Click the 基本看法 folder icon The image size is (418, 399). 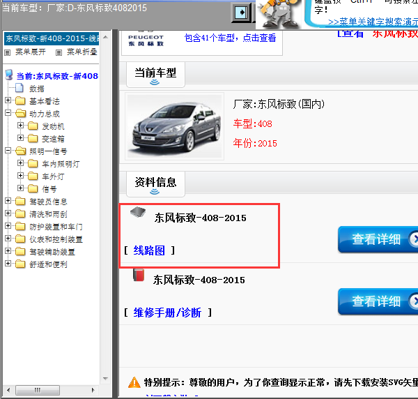20,100
